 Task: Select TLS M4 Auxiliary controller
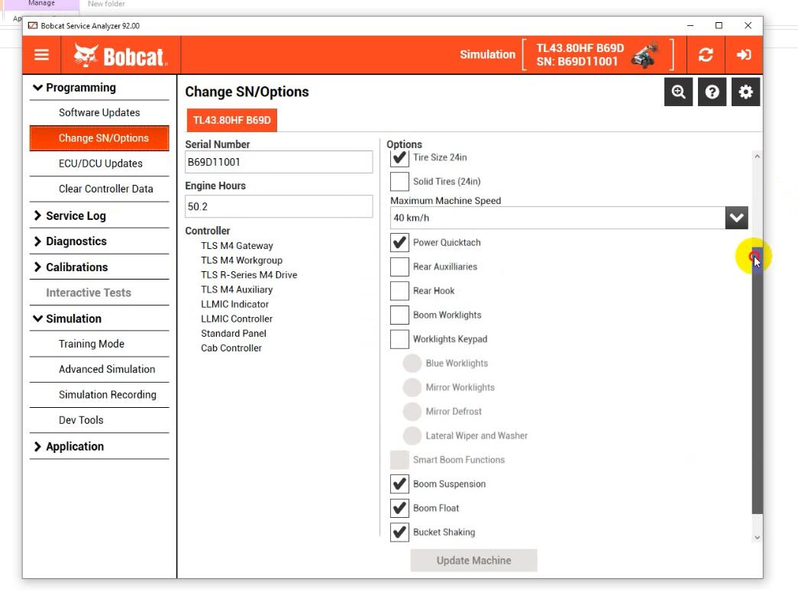237,289
